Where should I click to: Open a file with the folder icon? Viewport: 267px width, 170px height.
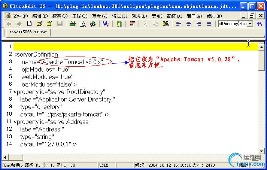click(39, 24)
